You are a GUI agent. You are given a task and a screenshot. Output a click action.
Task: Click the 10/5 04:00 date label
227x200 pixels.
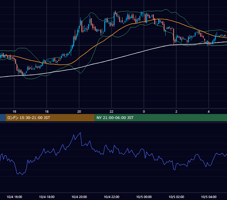pos(209,197)
